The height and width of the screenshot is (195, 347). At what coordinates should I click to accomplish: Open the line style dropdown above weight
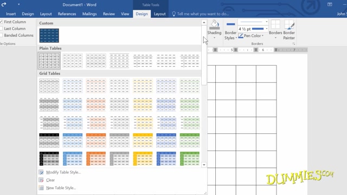[x=266, y=22]
